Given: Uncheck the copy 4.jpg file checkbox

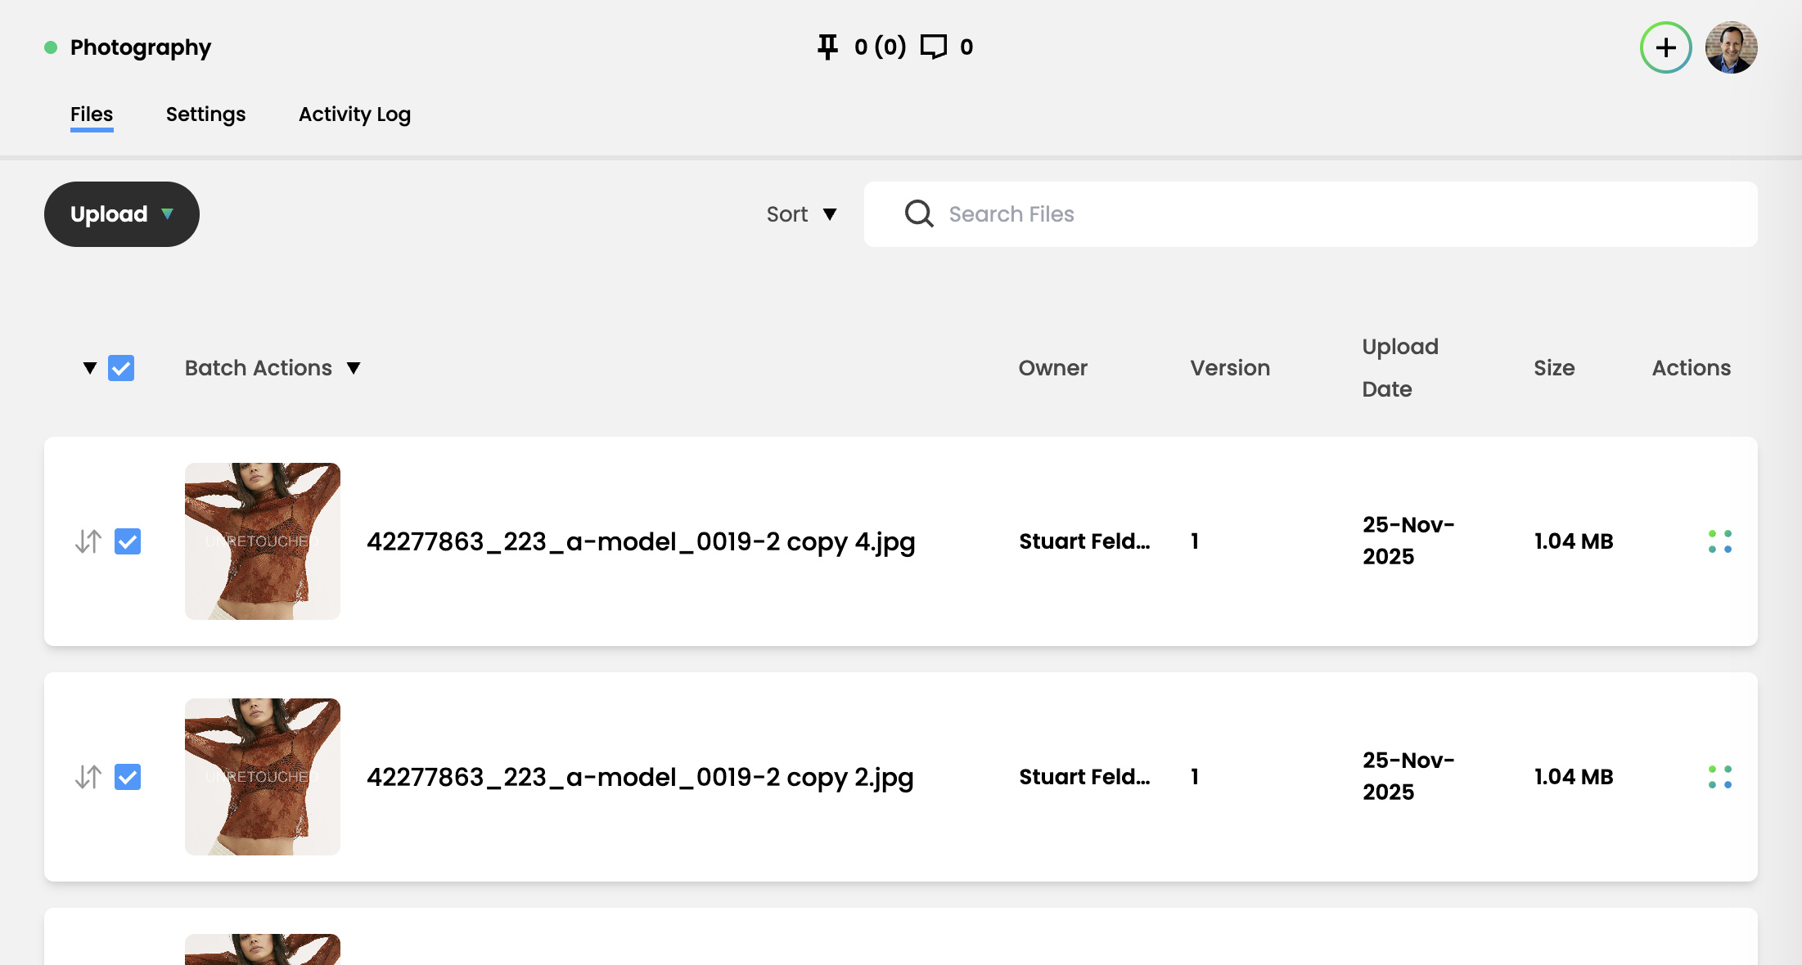Looking at the screenshot, I should click(x=128, y=541).
